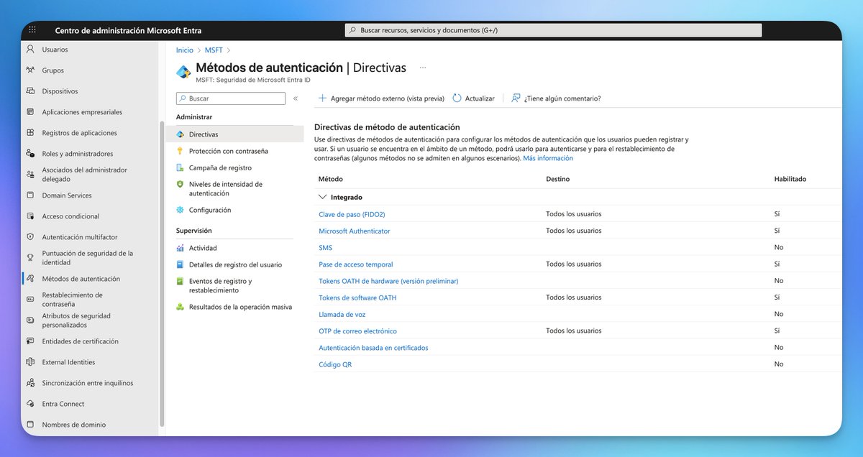The height and width of the screenshot is (457, 863).
Task: Click the Campaña de registro icon
Action: click(180, 167)
